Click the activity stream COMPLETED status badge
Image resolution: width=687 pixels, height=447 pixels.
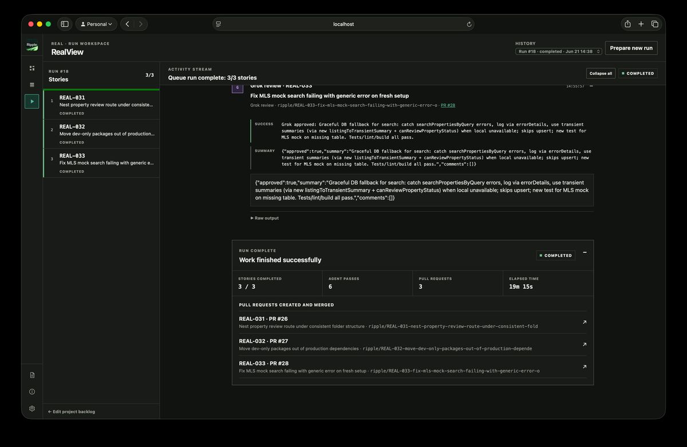pos(638,73)
